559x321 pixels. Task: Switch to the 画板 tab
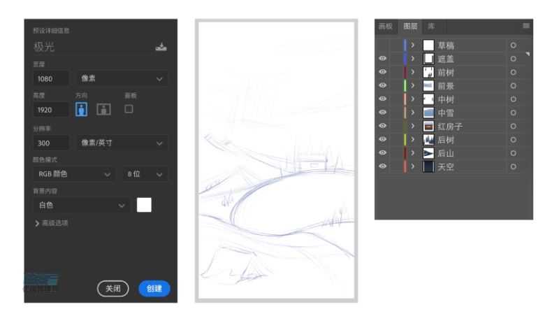tap(385, 26)
